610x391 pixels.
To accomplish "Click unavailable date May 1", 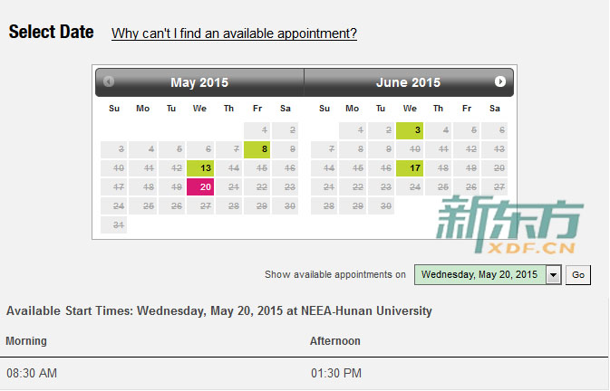I will point(257,130).
